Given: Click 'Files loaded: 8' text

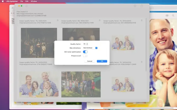Looking at the screenshot, I should (x=22, y=11).
